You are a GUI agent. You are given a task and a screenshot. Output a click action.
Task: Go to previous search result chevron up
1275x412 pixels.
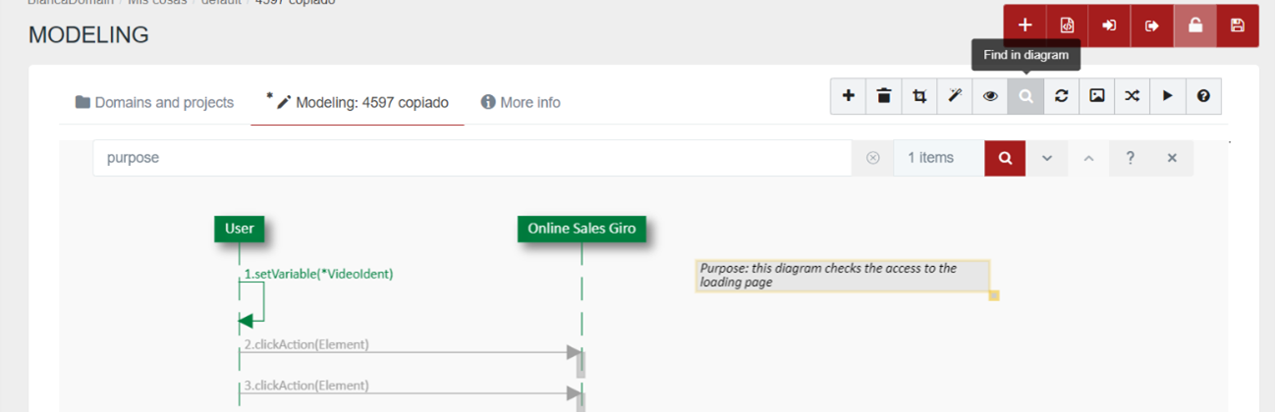click(x=1088, y=158)
